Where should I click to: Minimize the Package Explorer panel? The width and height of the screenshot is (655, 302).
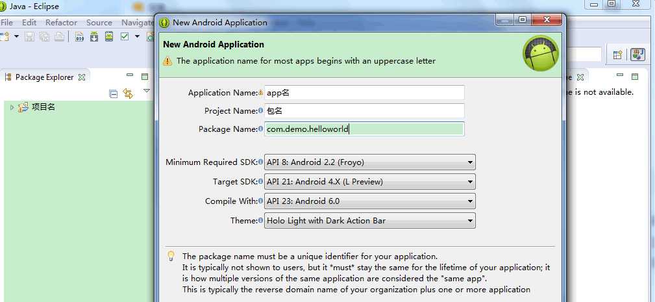130,75
